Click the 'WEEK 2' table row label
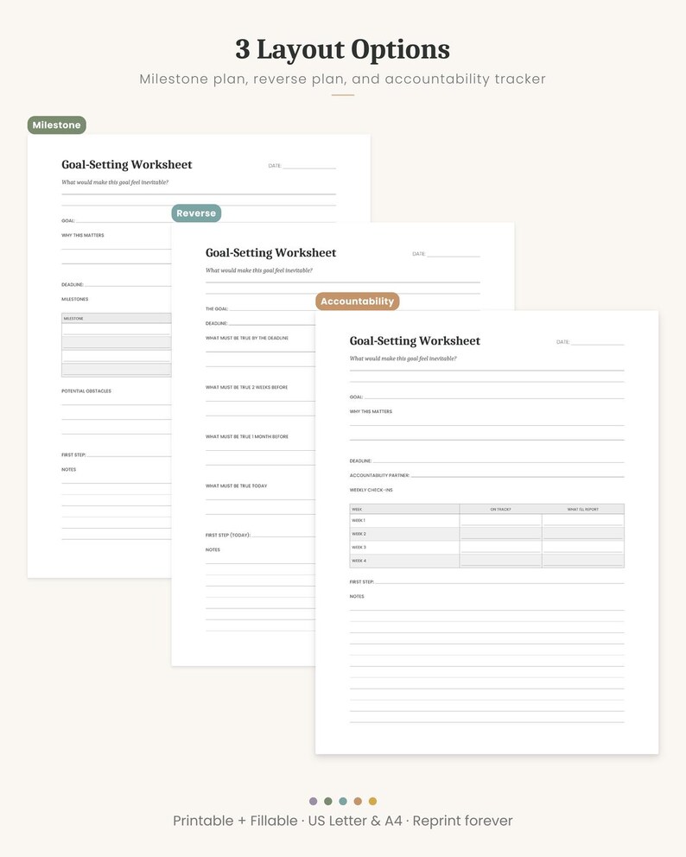The height and width of the screenshot is (857, 686). 359,533
